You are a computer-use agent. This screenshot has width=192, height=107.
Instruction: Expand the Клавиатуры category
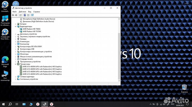(15, 42)
